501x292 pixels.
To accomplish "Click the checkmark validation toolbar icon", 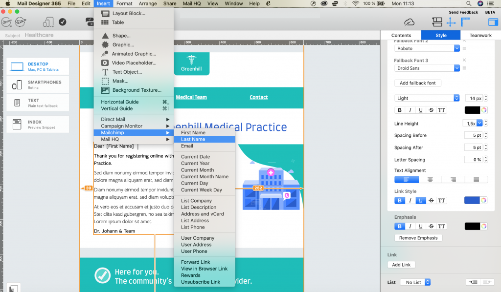I will point(63,21).
